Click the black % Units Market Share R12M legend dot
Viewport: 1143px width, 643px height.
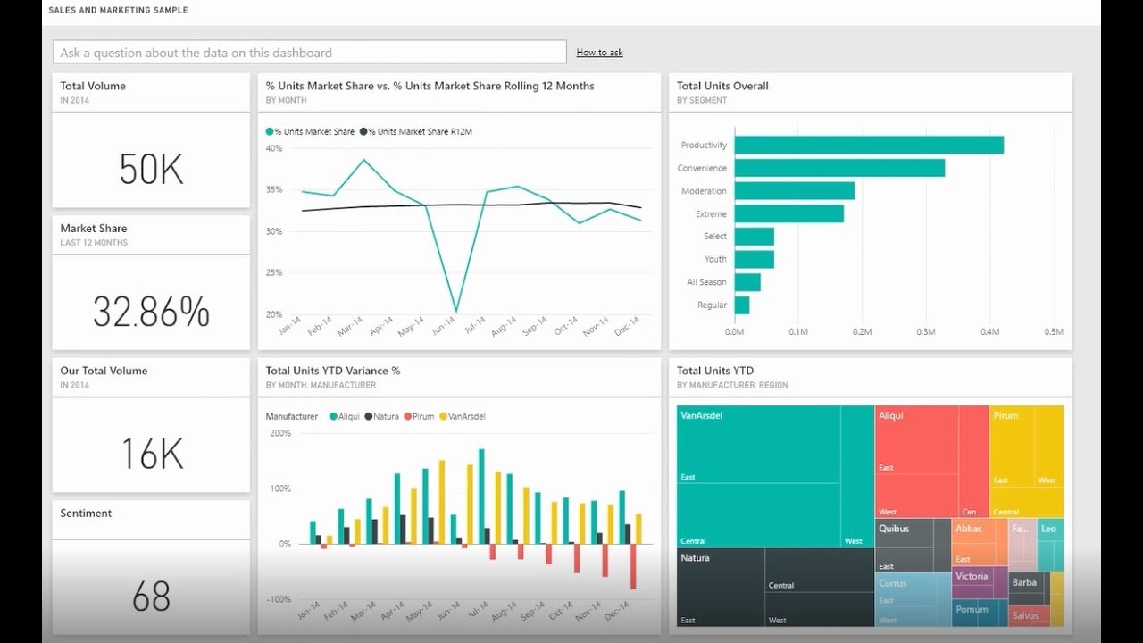(x=363, y=132)
